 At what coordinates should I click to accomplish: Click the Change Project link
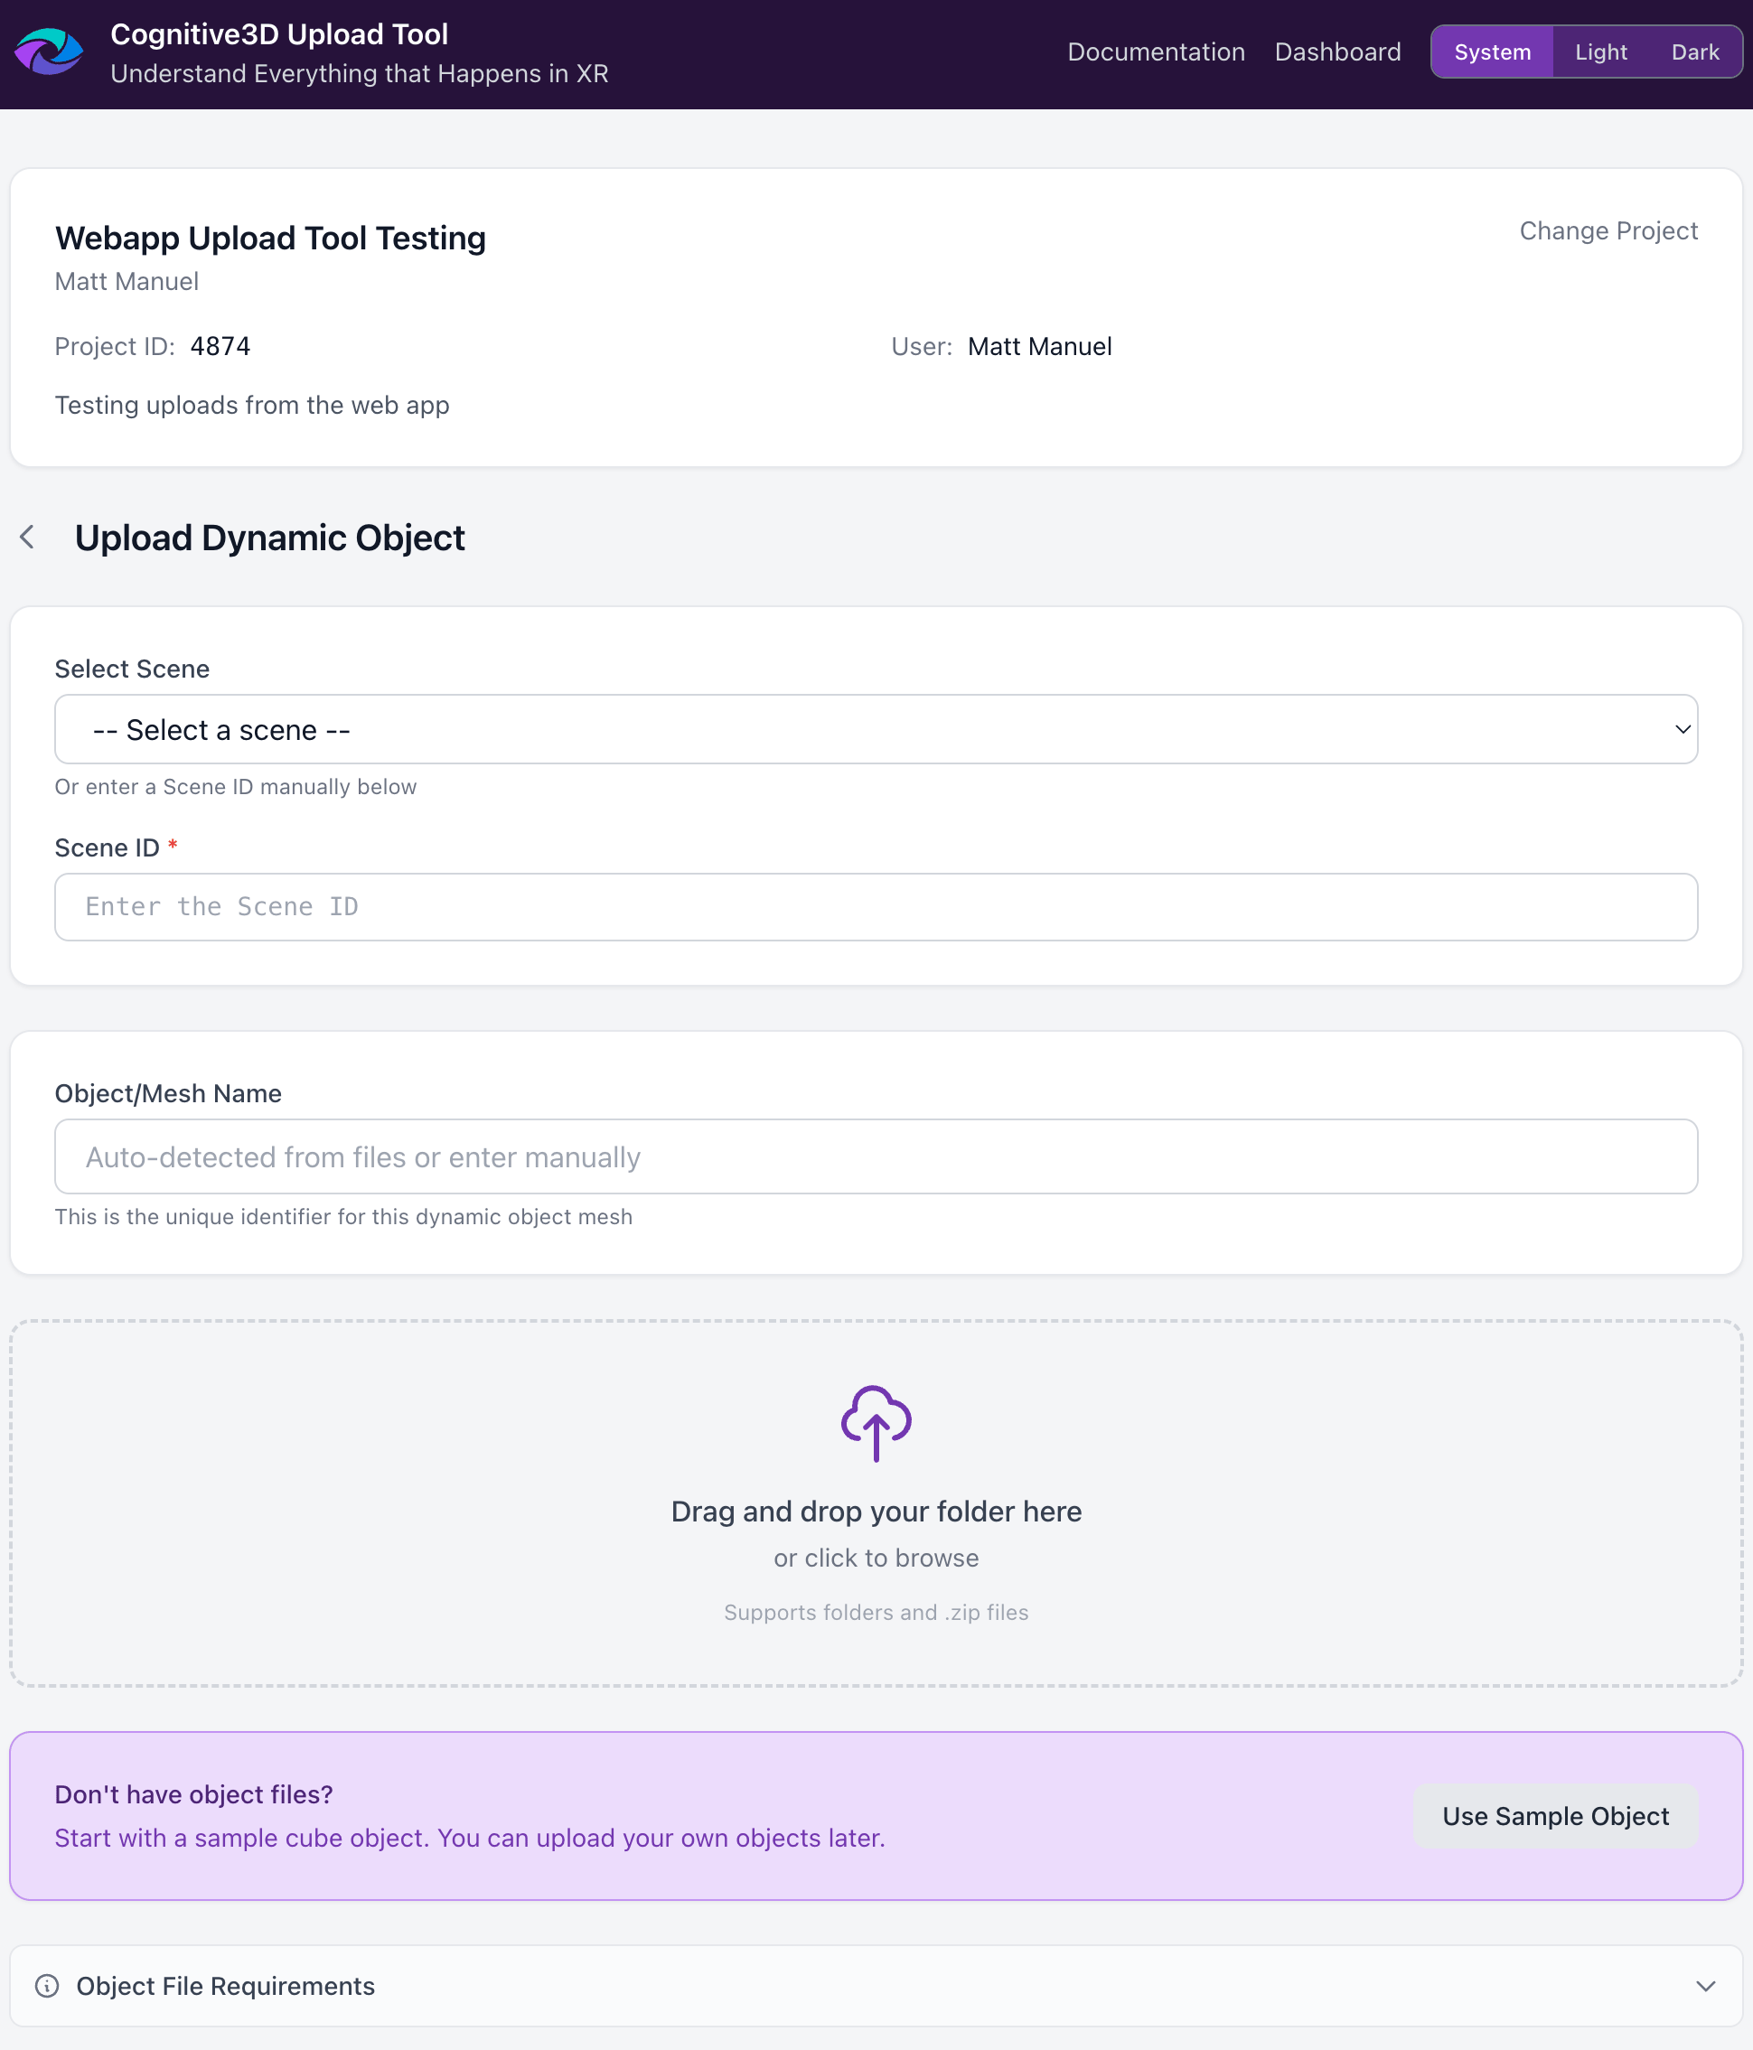pos(1608,230)
